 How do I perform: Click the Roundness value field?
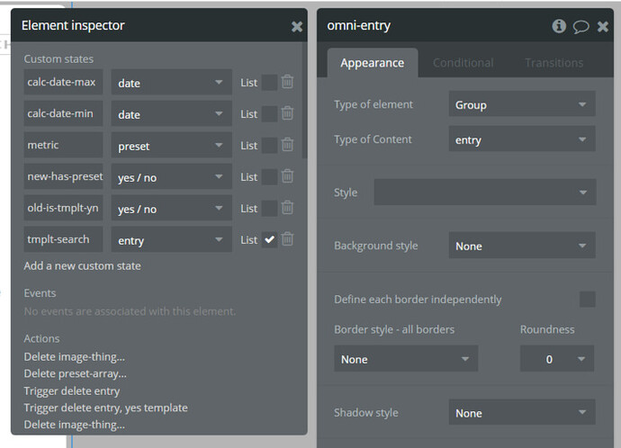[556, 359]
